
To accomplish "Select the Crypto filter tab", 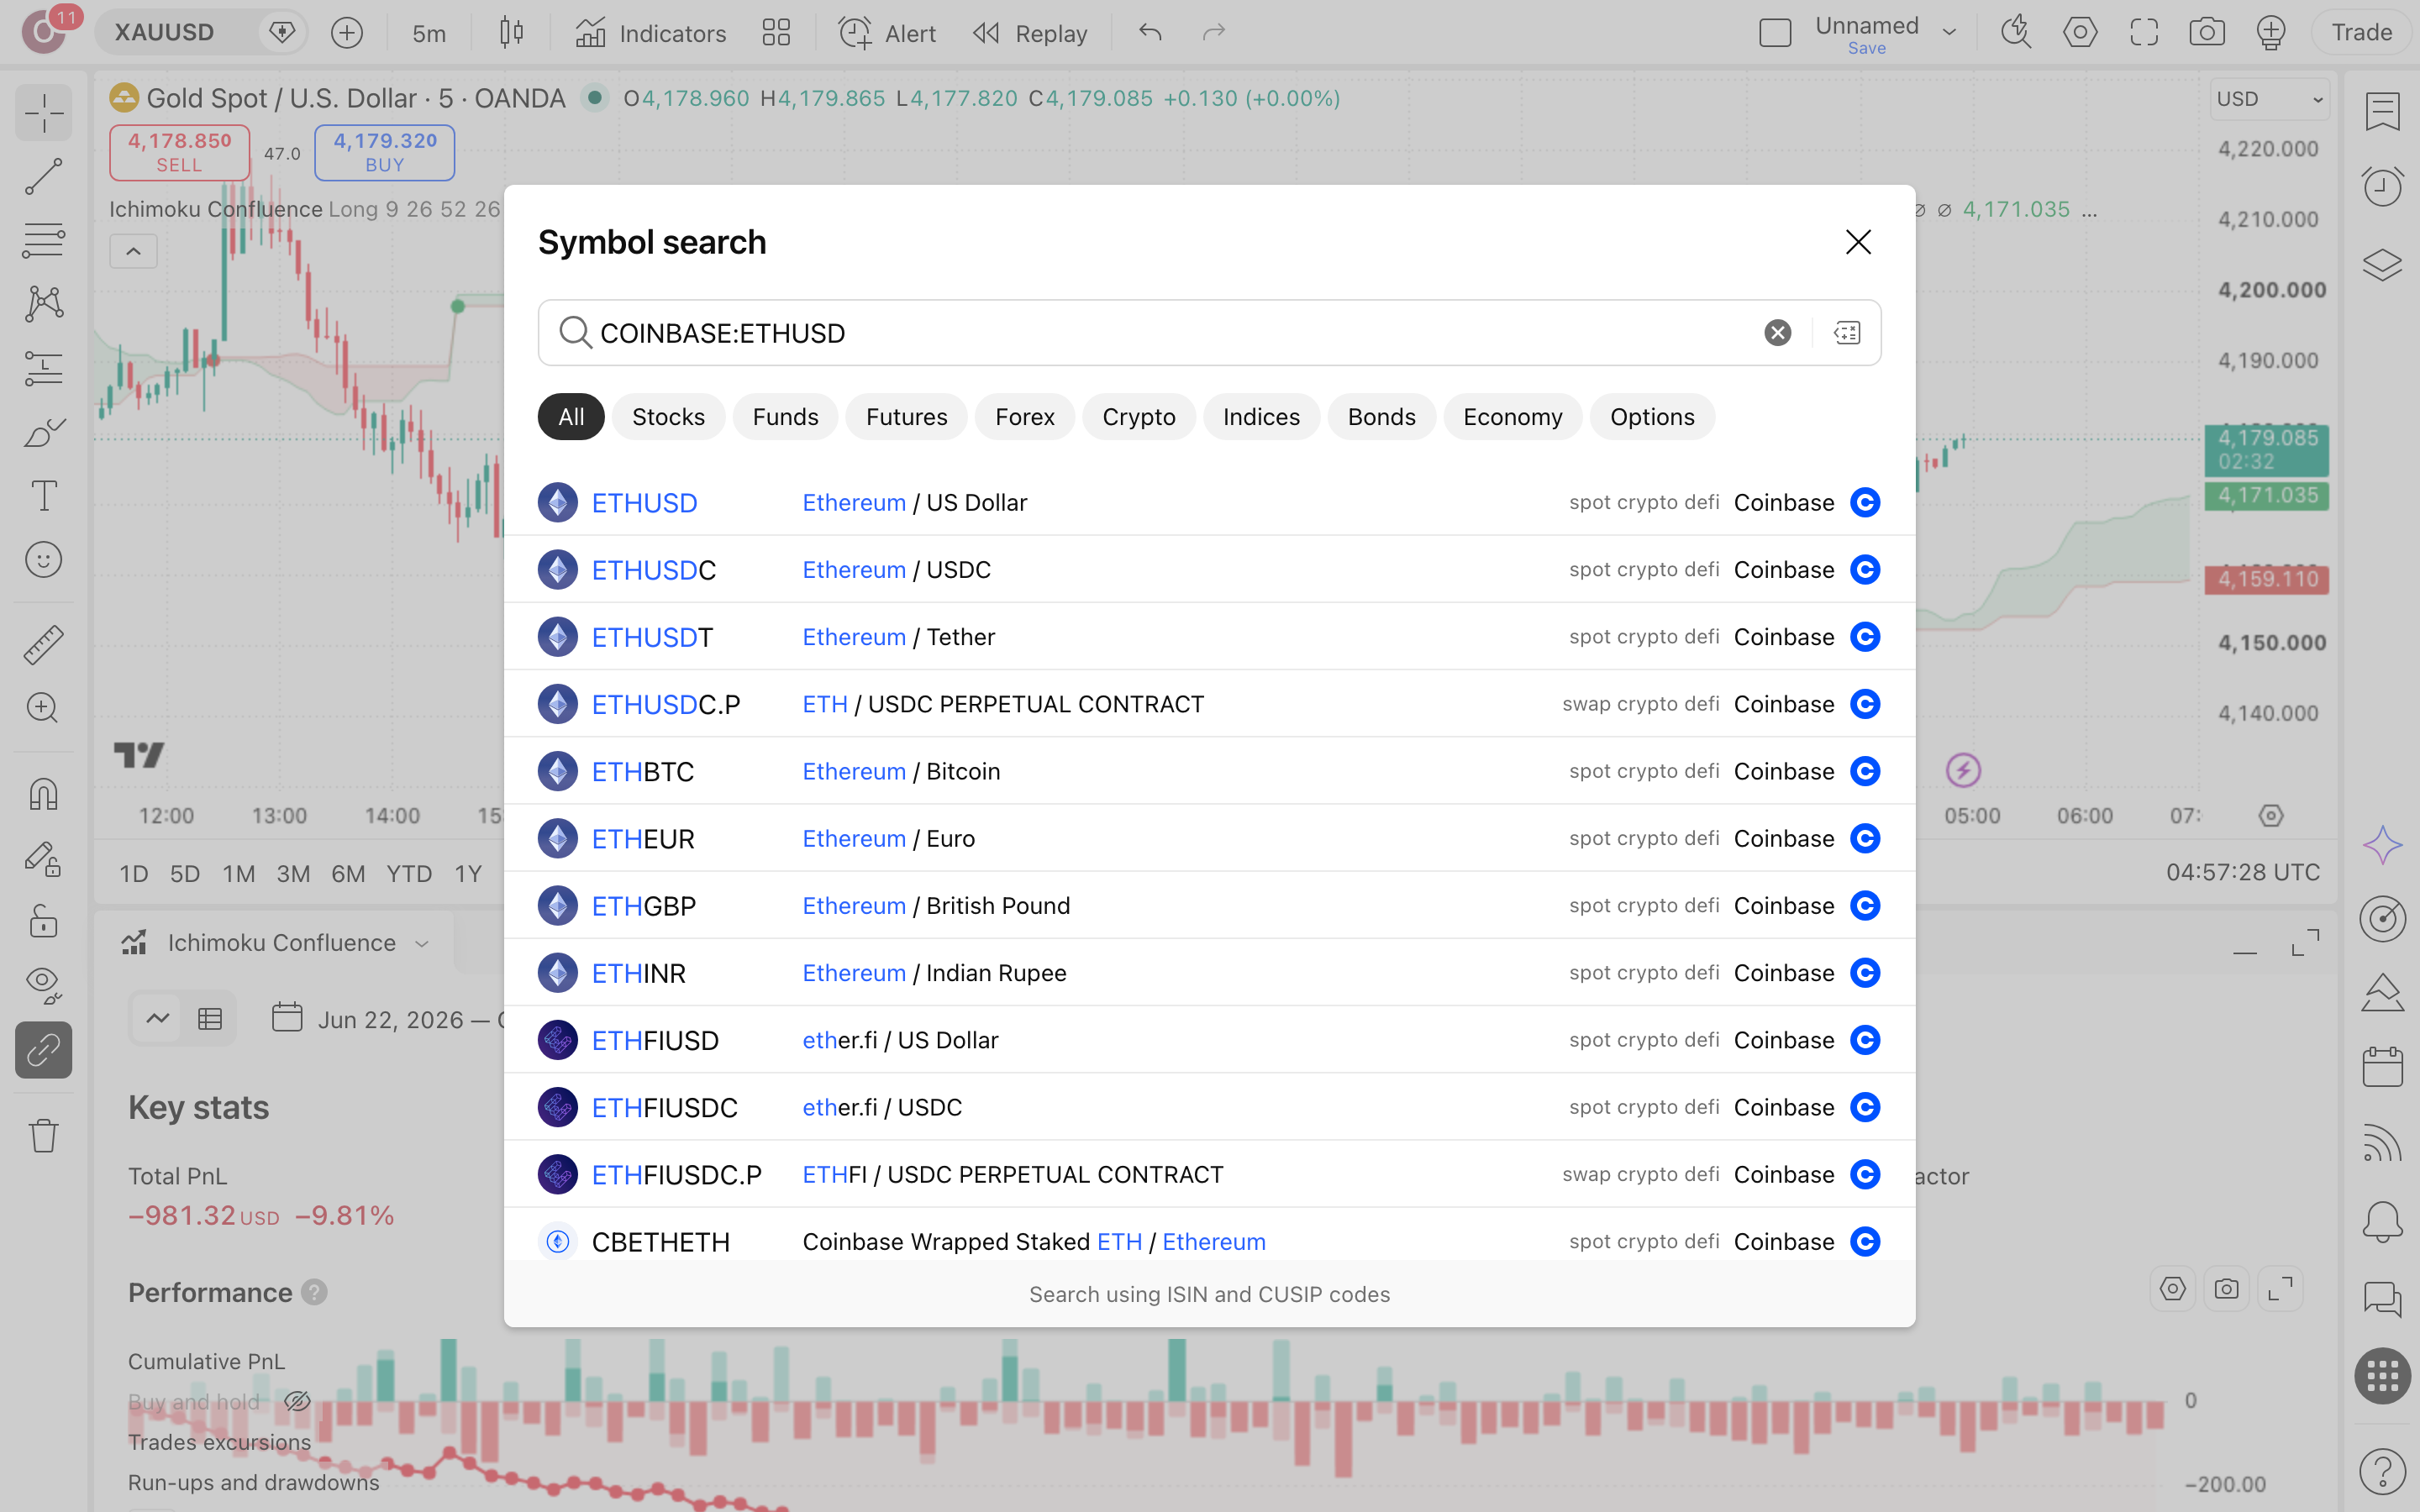I will (1138, 417).
